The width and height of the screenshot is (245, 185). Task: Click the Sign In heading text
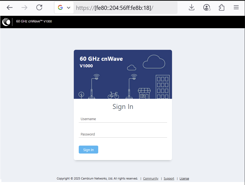123,107
